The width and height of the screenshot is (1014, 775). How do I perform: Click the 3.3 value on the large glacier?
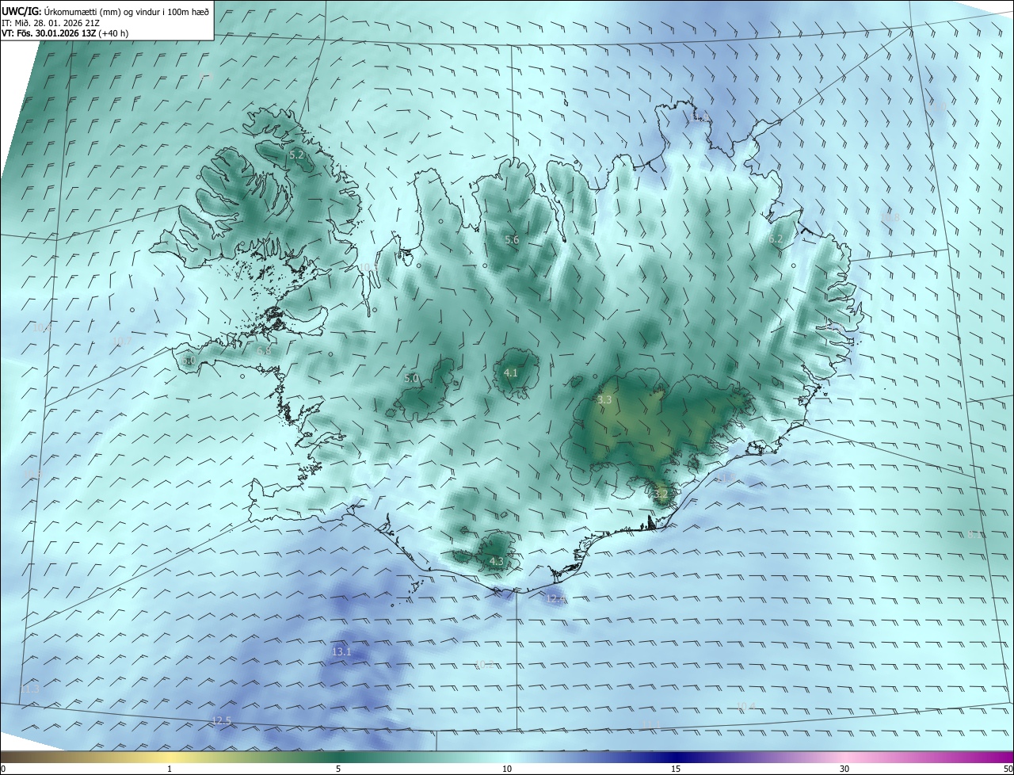click(604, 400)
